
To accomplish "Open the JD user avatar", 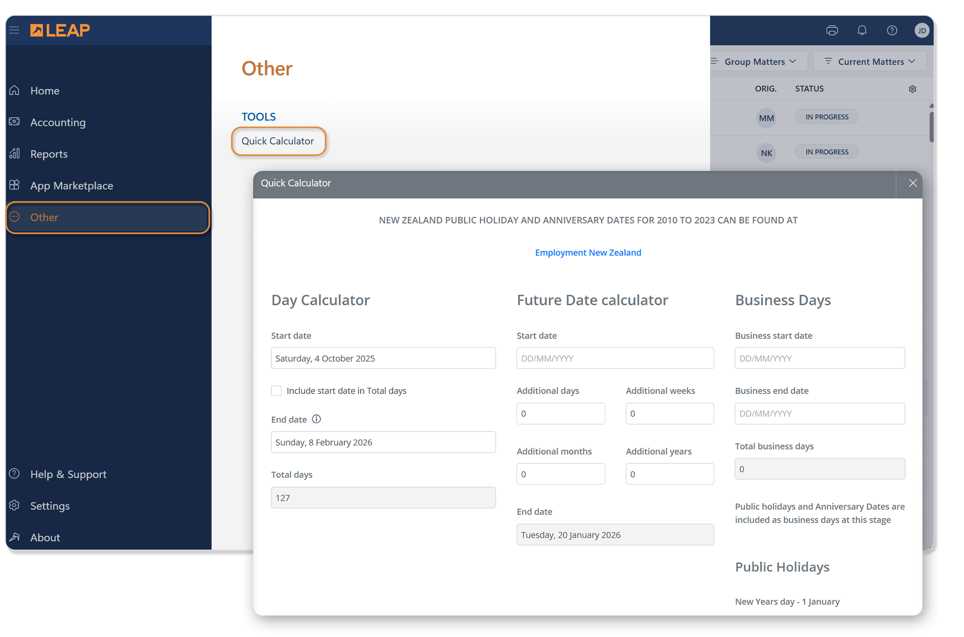I will tap(921, 31).
